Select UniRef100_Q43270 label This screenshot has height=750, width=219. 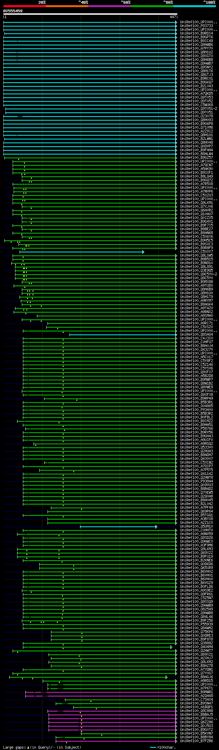(196, 349)
